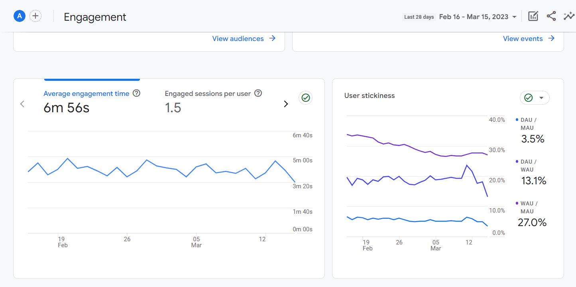Click the blue A account avatar

(20, 16)
